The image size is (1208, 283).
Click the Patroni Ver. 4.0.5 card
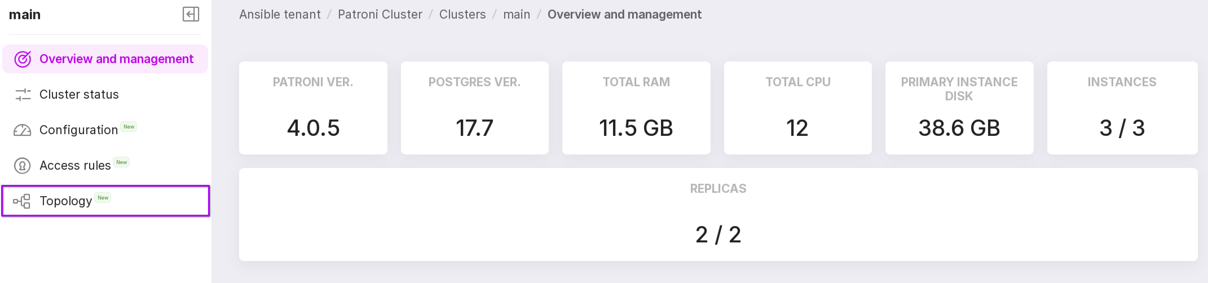click(x=313, y=108)
